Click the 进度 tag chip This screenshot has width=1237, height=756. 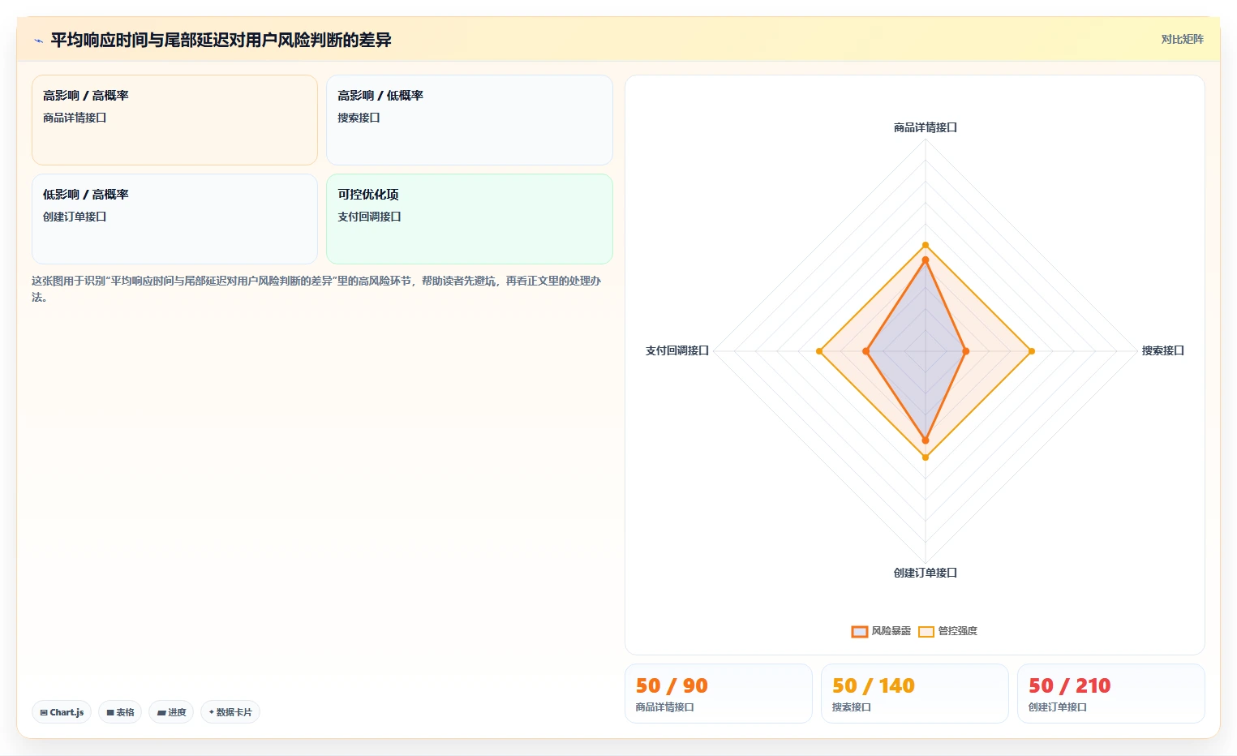click(171, 712)
